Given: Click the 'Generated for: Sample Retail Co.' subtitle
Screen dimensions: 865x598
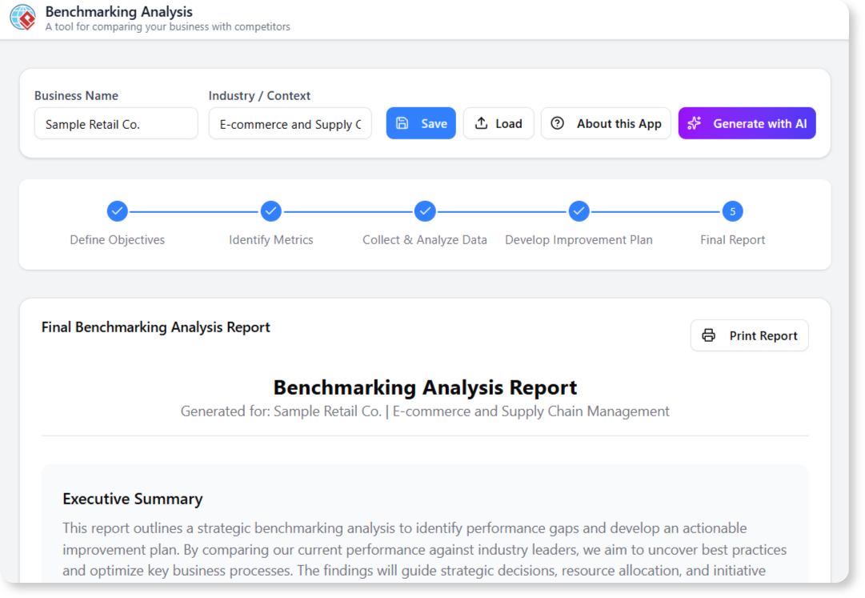Looking at the screenshot, I should pos(425,411).
